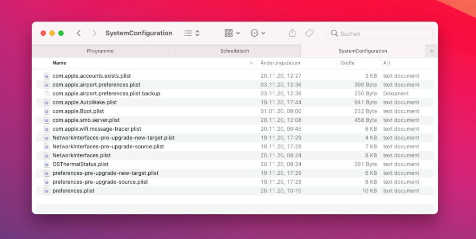Click icon of NetworkInterfaces-pre-upgrade-source.plist
This screenshot has height=239, width=476.
pos(46,146)
